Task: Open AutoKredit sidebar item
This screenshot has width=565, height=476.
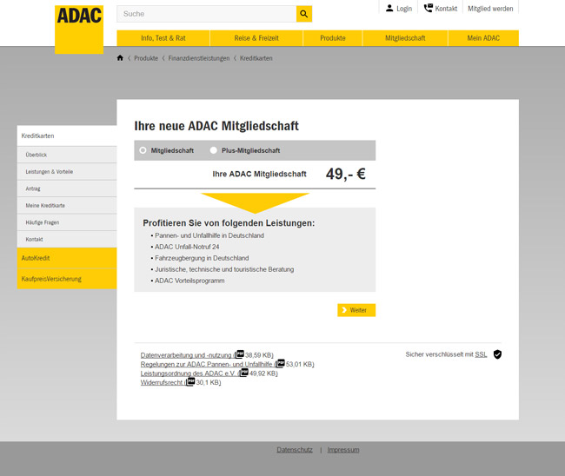Action: click(67, 258)
